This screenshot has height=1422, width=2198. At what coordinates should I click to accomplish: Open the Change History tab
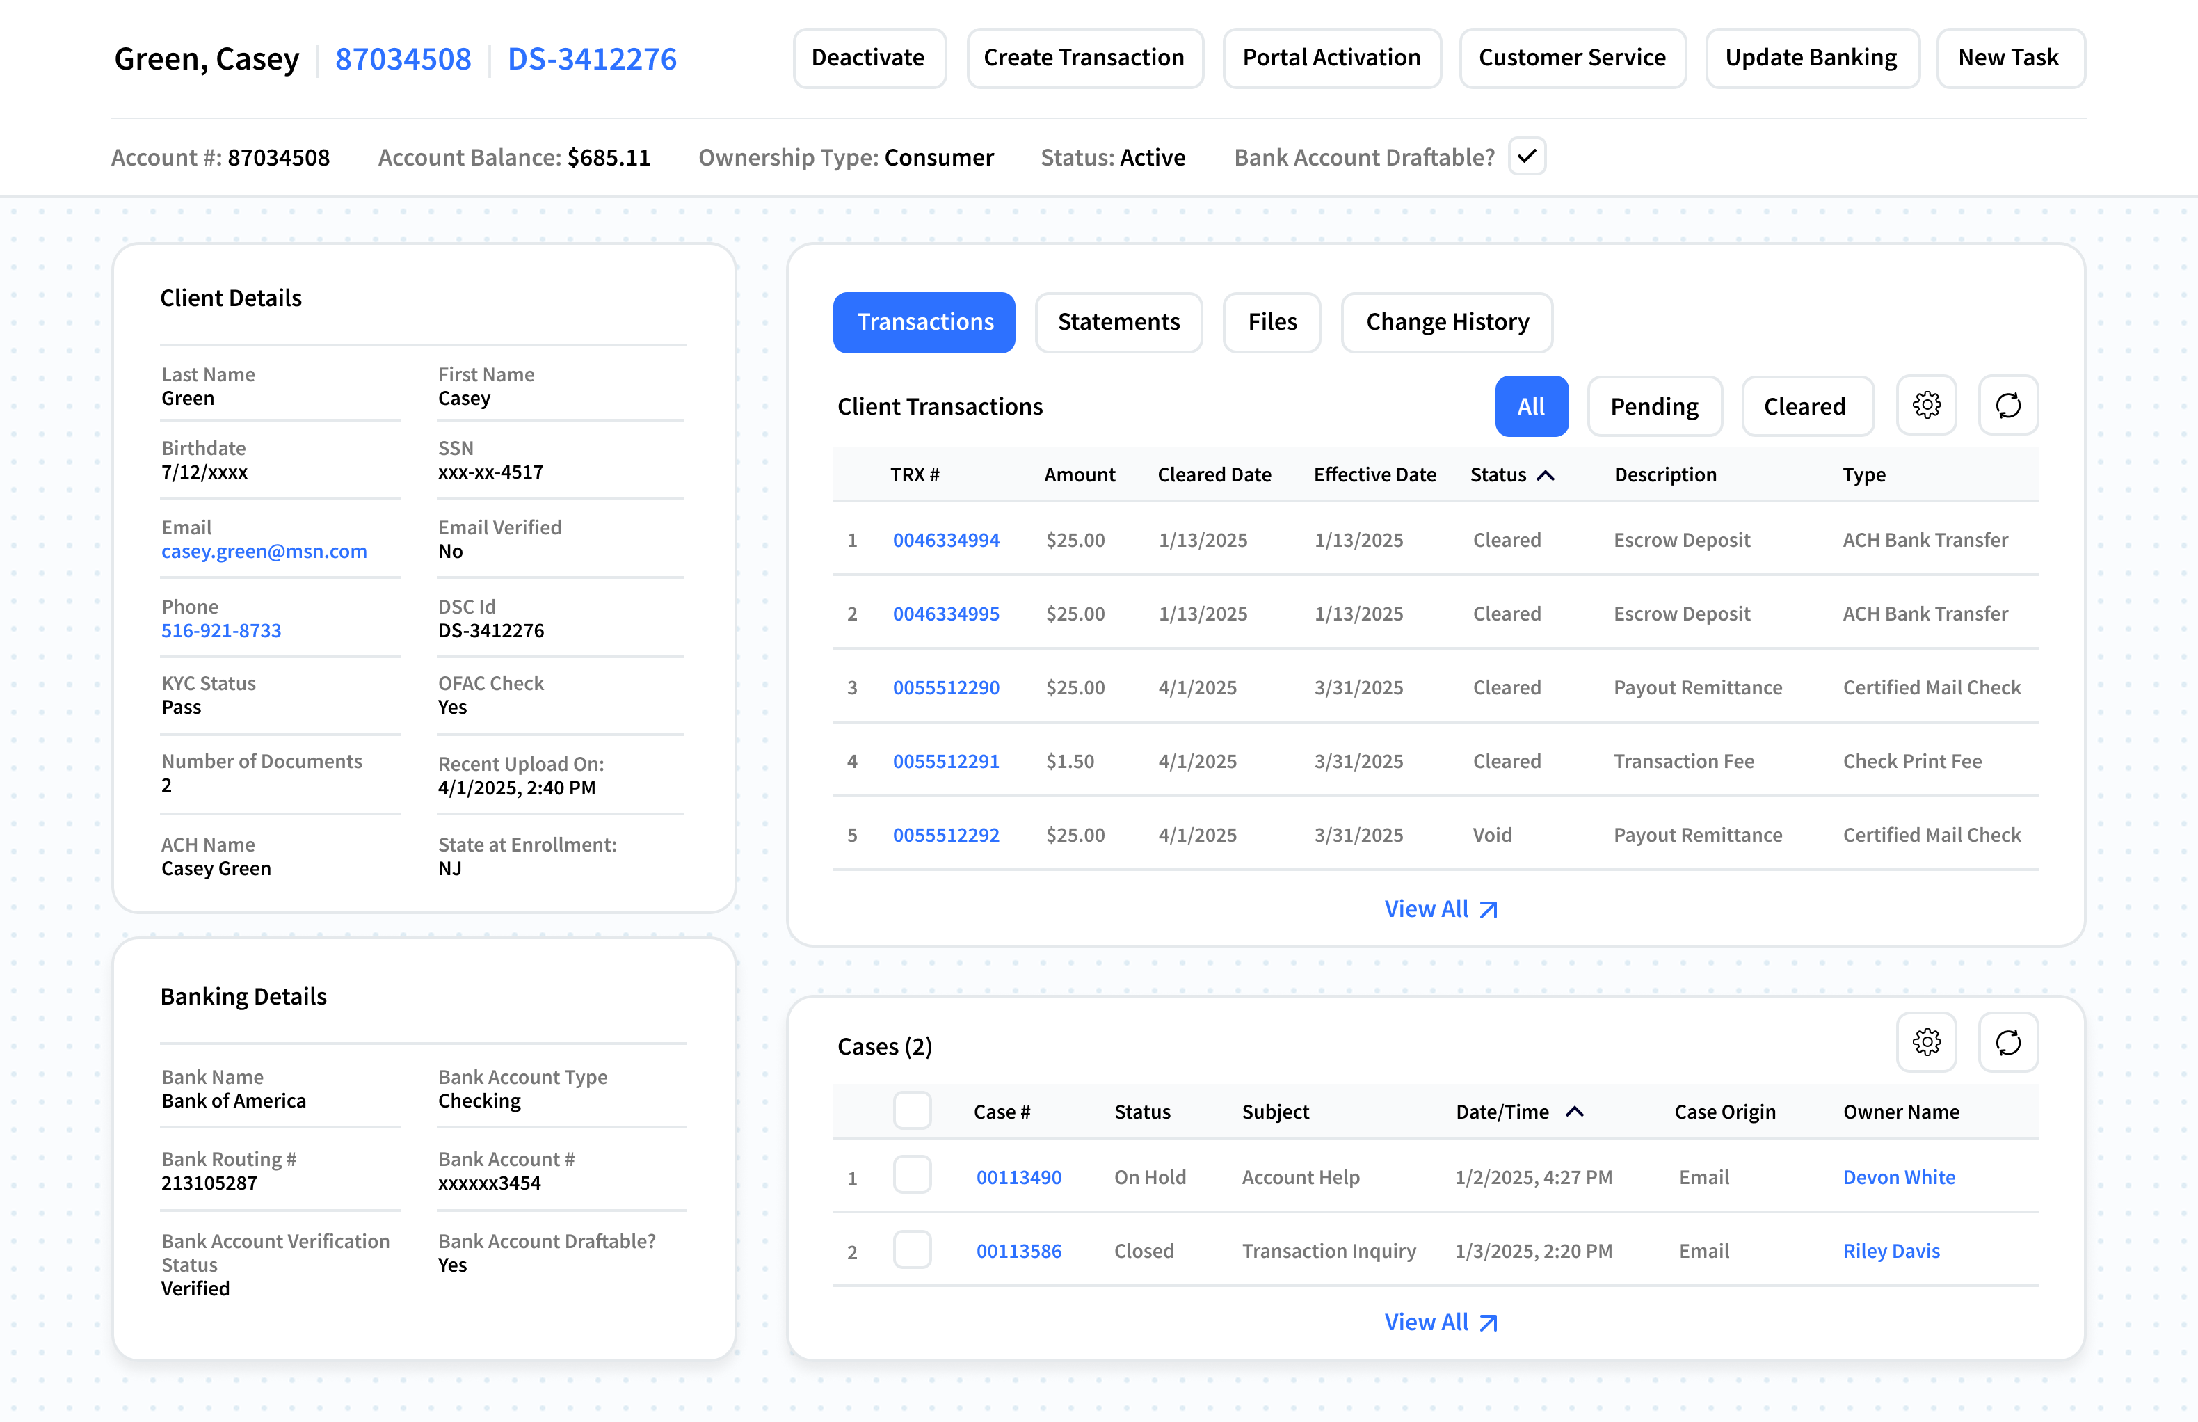click(x=1447, y=322)
